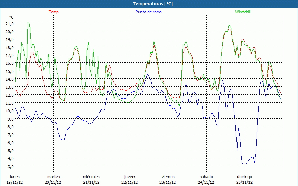Screen dimensions: 298x186
Task: Select the miércoles day label
Action: click(x=91, y=177)
